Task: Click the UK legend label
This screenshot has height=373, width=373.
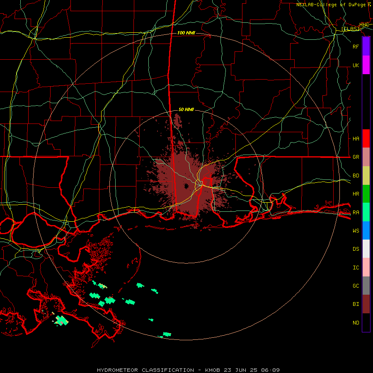Action: coord(356,65)
